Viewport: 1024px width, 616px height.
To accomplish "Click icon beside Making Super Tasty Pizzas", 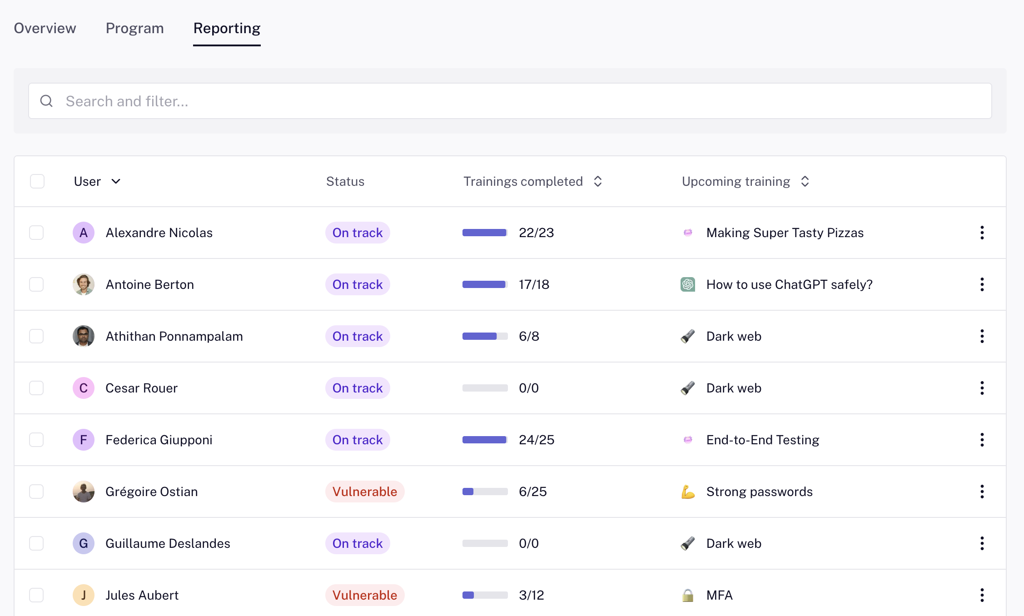I will pos(688,233).
